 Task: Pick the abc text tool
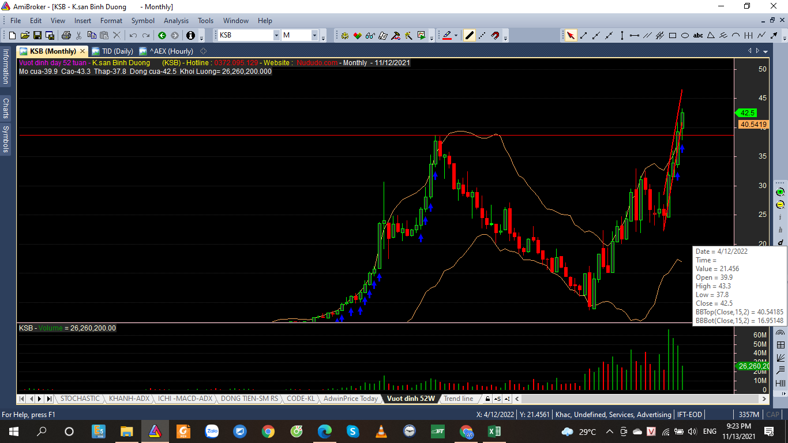pos(698,35)
